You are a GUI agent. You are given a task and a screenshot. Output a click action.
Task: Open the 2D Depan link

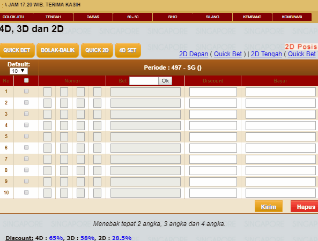[x=194, y=54]
